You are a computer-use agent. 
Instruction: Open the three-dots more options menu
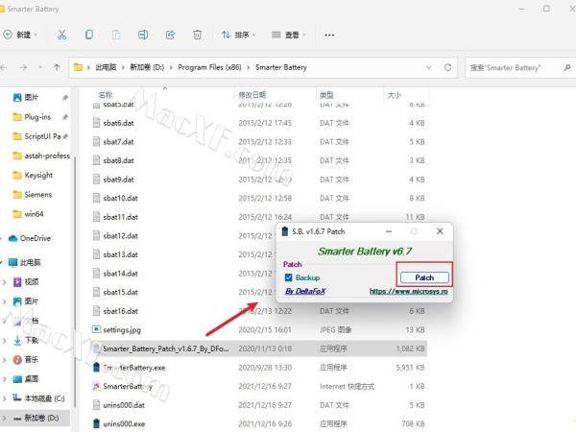coord(329,35)
